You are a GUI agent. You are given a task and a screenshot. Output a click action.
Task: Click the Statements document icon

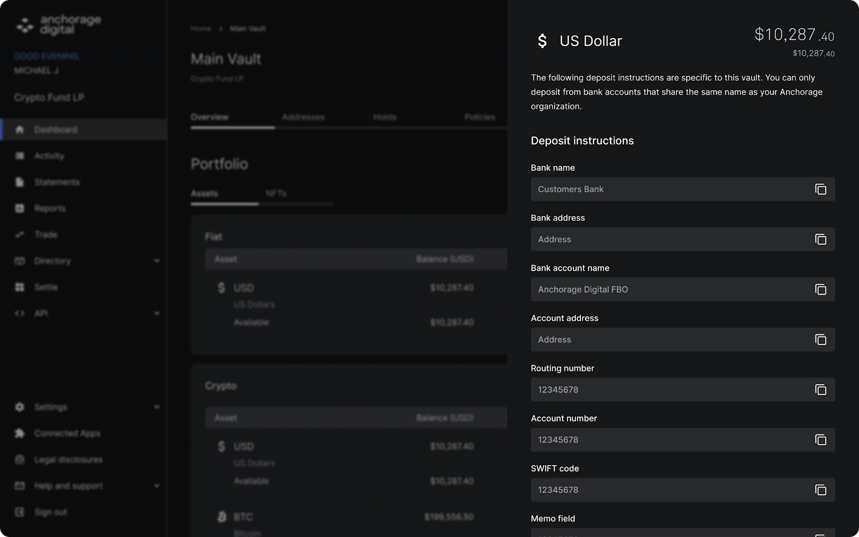(20, 182)
